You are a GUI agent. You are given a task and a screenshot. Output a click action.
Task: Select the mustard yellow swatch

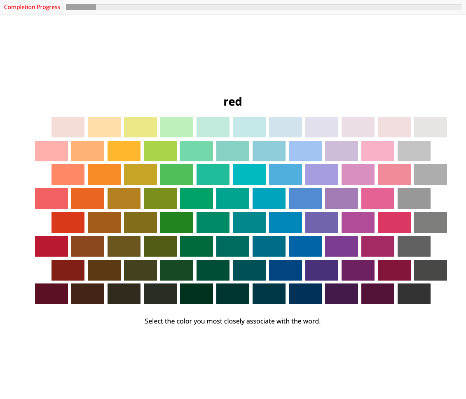pos(141,175)
